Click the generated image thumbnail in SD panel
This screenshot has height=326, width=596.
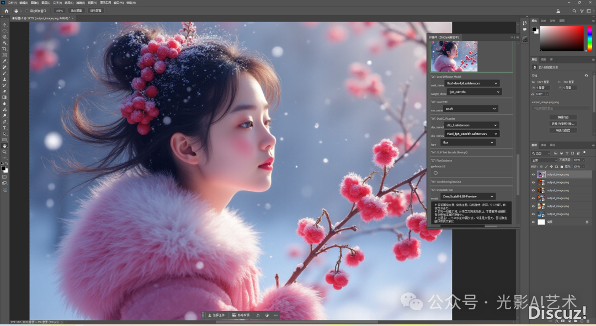(x=454, y=56)
